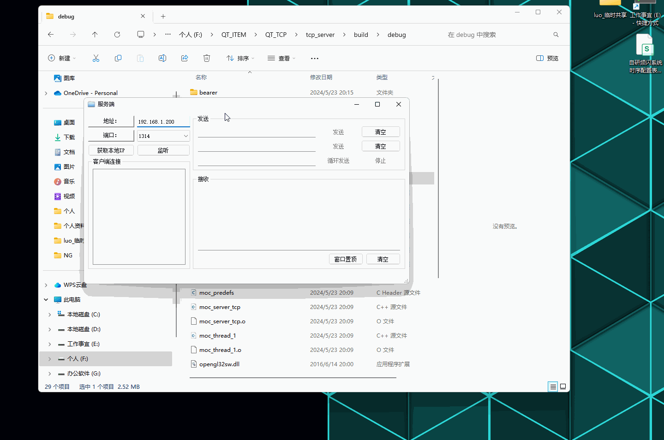Screen dimensions: 664x440
Task: Click the Rename icon in Explorer toolbar
Action: point(162,58)
